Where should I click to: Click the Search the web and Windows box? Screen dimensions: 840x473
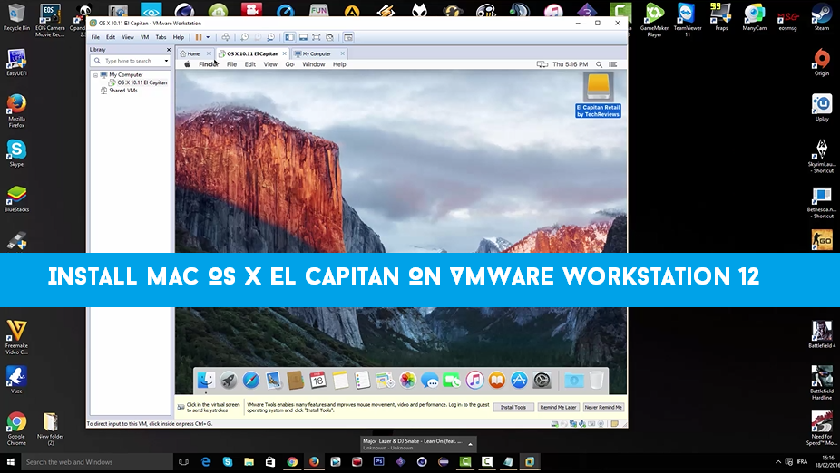coord(96,462)
